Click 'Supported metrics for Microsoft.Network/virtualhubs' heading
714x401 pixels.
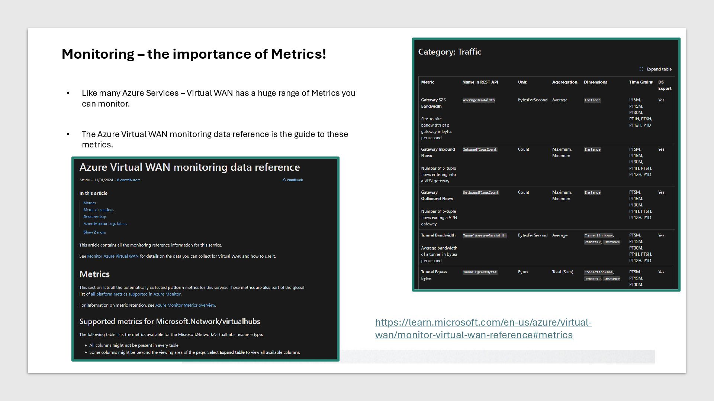click(170, 322)
